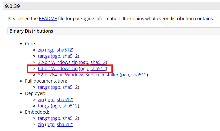This screenshot has height=131, width=220.
Task: Click the Core: list label
Action: pos(31,44)
